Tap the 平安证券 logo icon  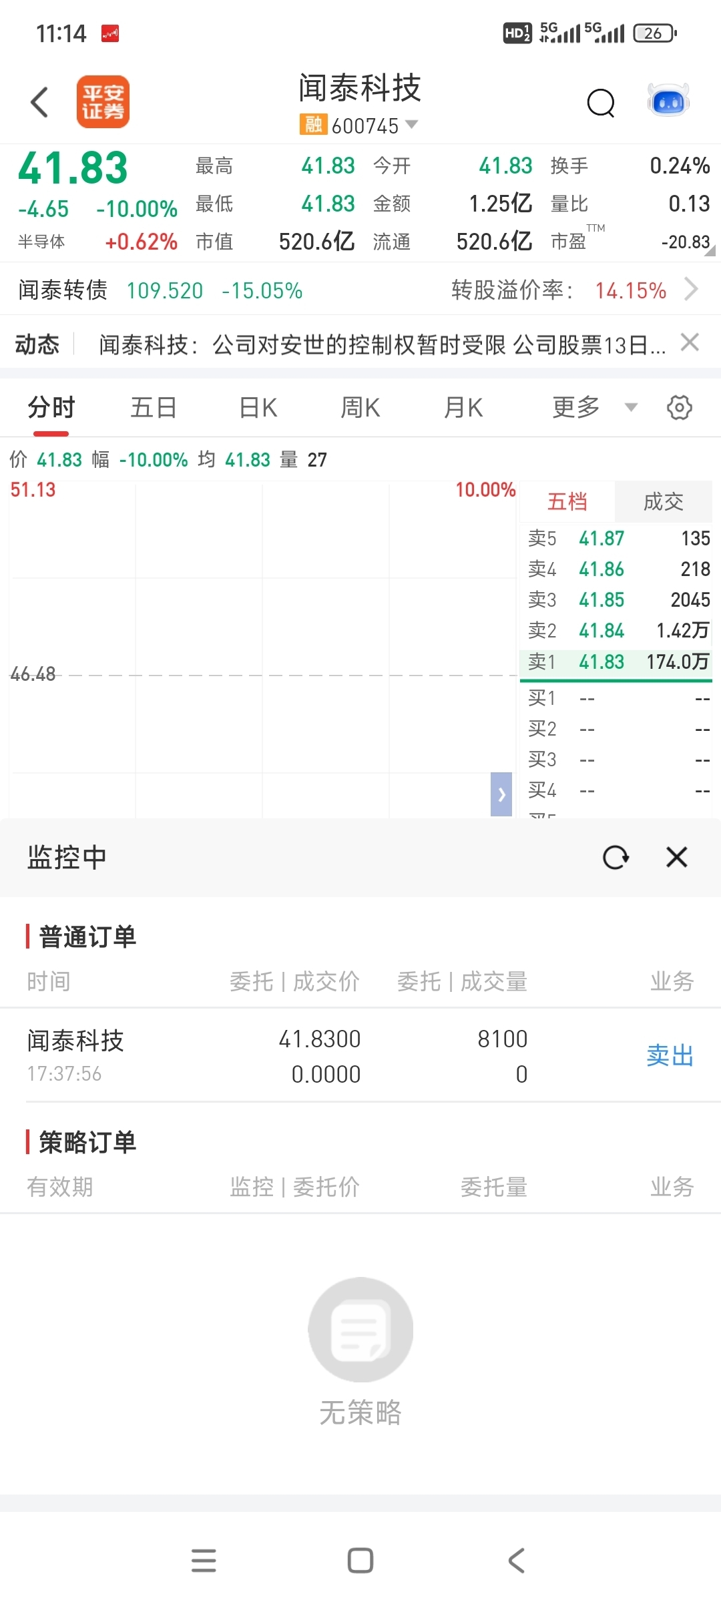(x=103, y=101)
